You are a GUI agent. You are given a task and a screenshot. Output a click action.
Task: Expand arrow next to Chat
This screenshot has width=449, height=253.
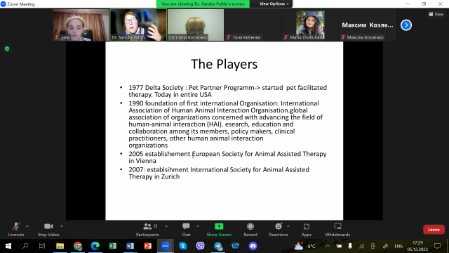pyautogui.click(x=198, y=226)
